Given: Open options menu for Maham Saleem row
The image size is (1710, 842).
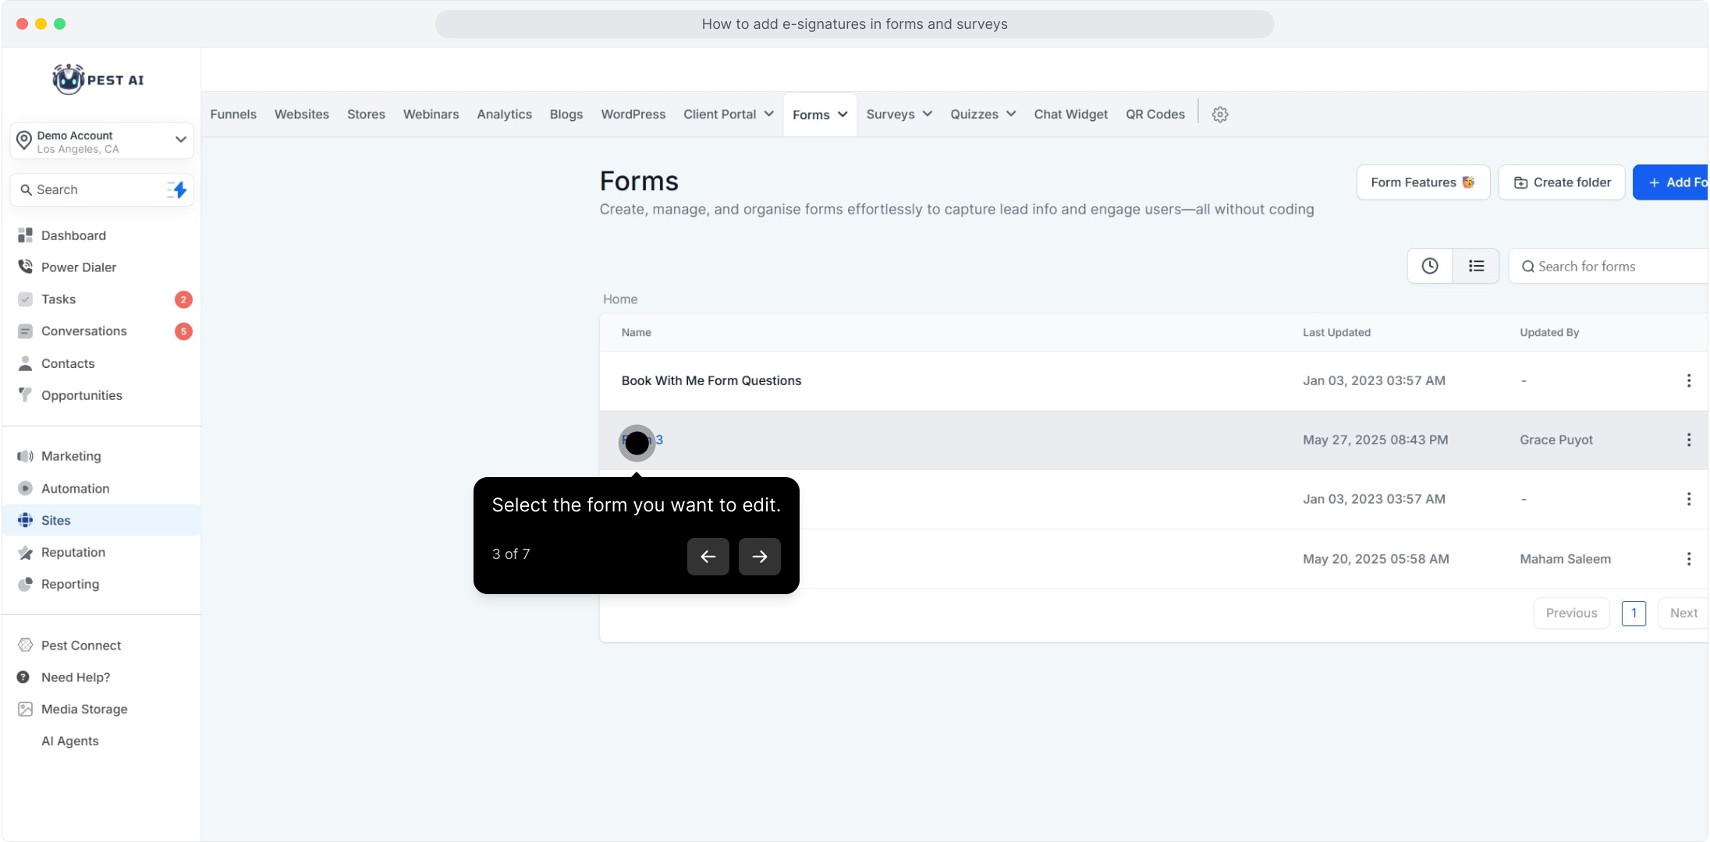Looking at the screenshot, I should [x=1689, y=559].
